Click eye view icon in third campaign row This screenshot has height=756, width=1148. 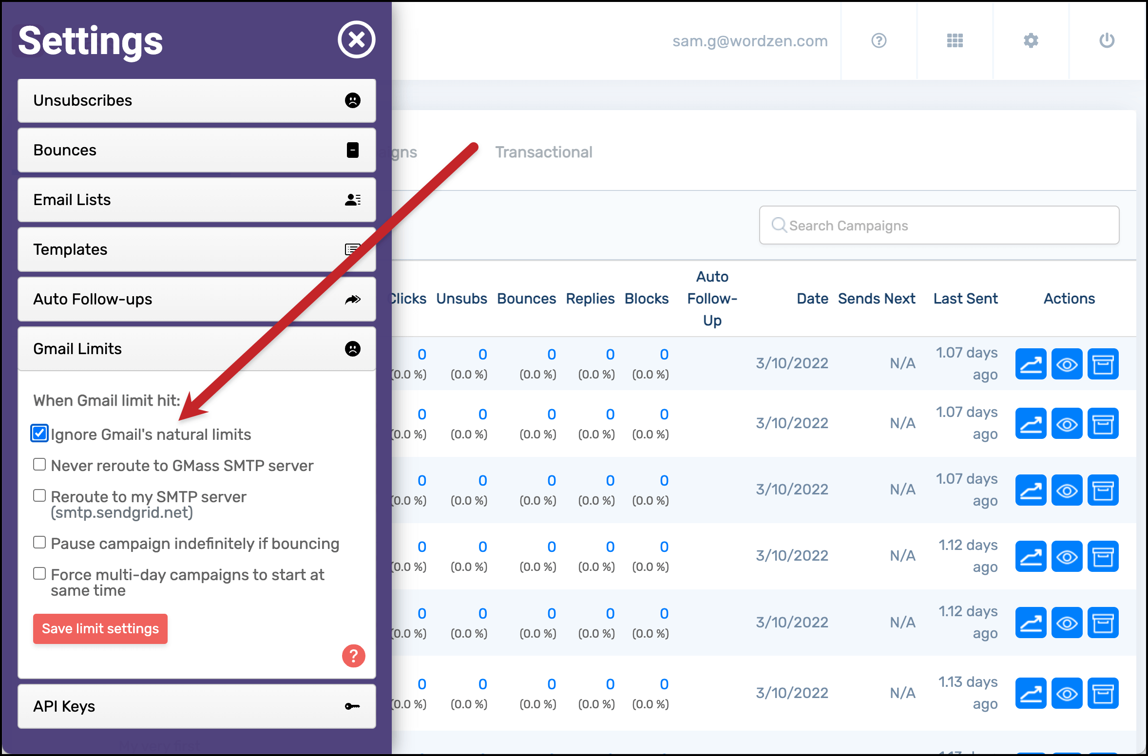pos(1067,490)
